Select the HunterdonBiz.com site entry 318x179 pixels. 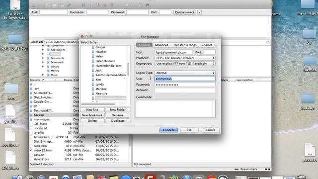tap(108, 66)
